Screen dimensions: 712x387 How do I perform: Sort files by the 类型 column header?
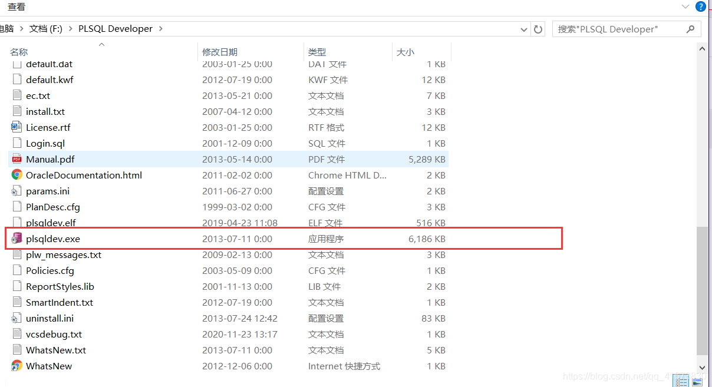[x=317, y=52]
